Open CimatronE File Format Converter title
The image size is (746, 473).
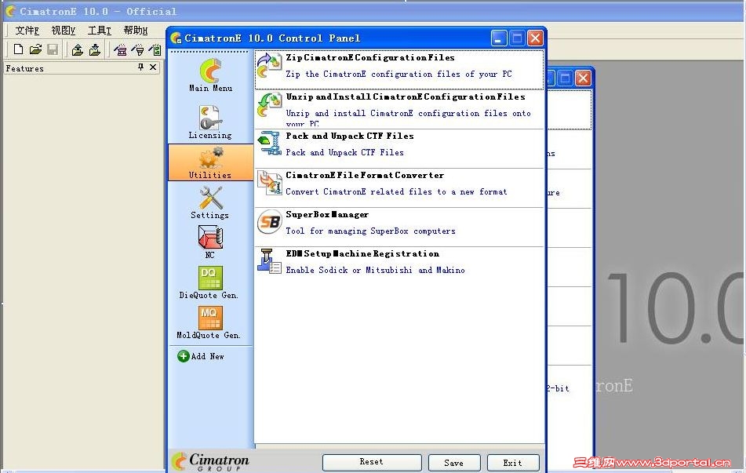pyautogui.click(x=365, y=175)
